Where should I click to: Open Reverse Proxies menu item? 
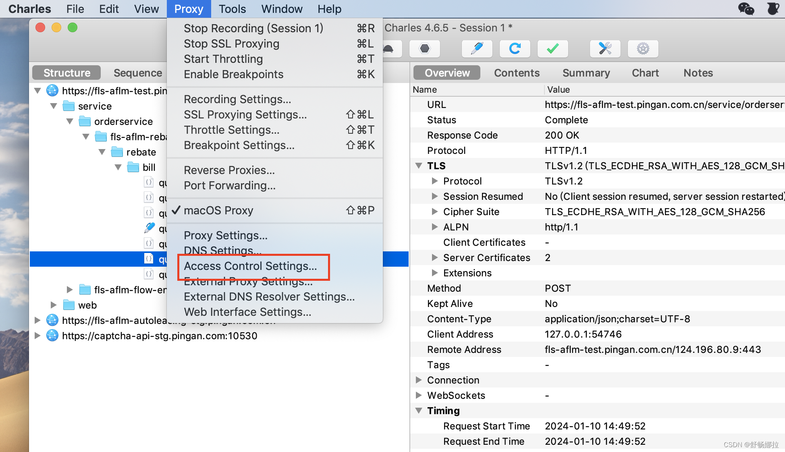pos(274,170)
